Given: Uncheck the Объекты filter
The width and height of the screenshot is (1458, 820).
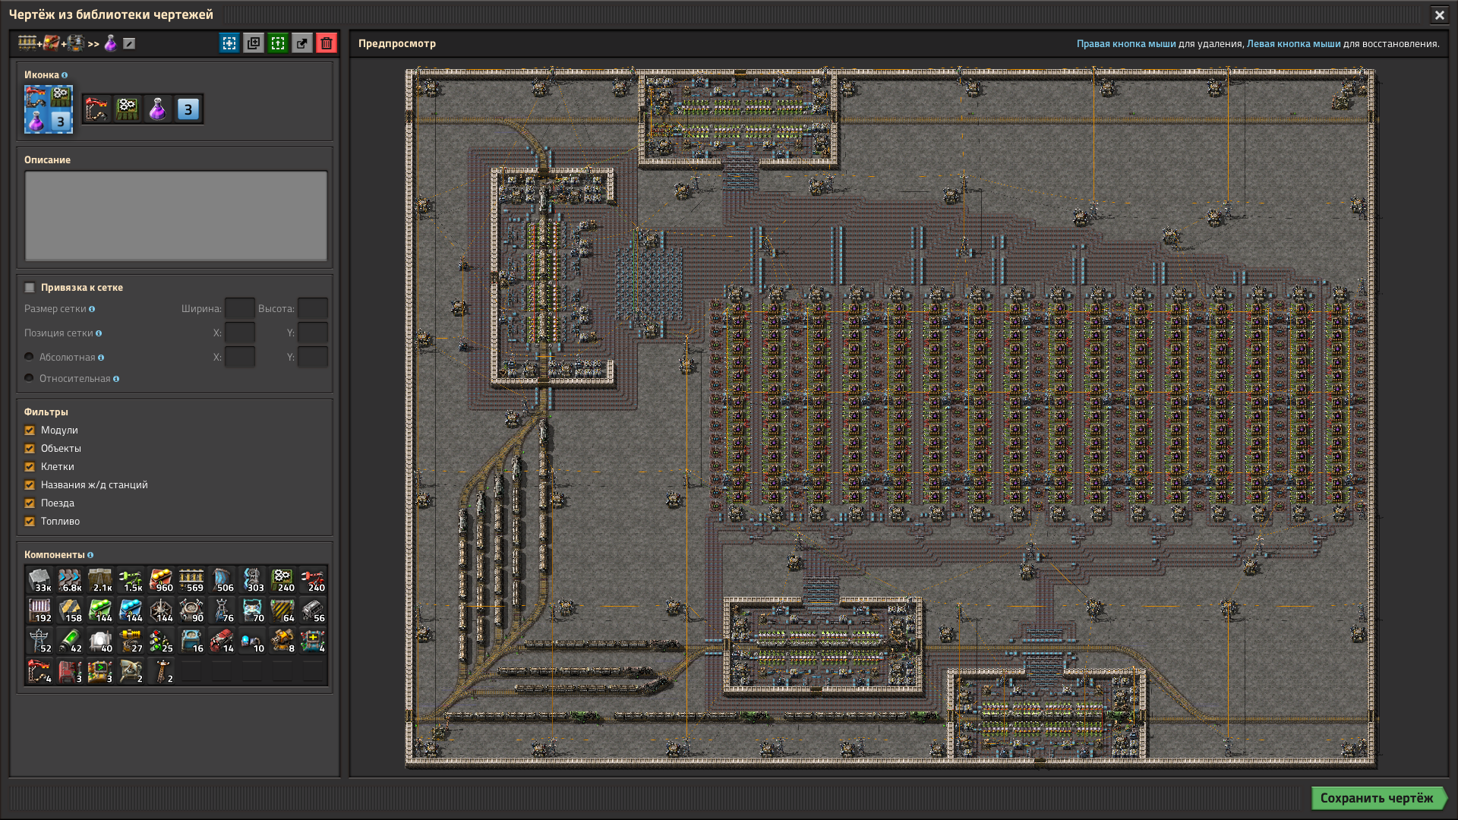Looking at the screenshot, I should click(x=30, y=449).
